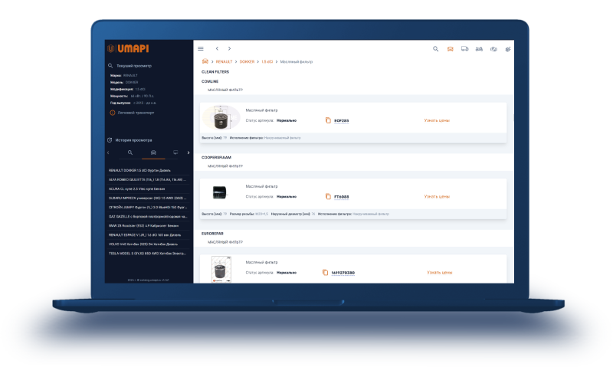Click the Легковой транспорт label

[136, 113]
